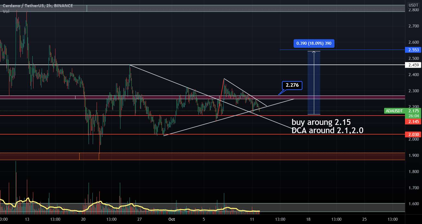Click the red 2.030 price label
This screenshot has width=422, height=224.
413,134
